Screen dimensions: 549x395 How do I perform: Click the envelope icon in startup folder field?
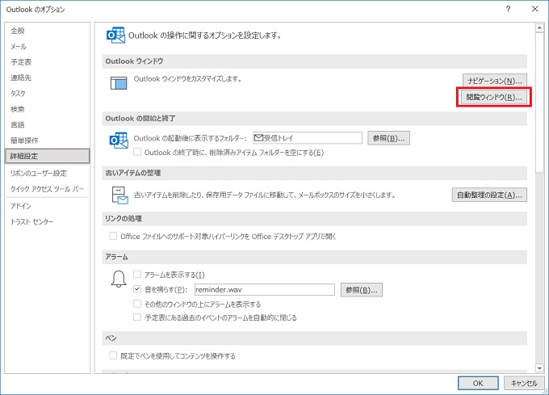[x=258, y=137]
